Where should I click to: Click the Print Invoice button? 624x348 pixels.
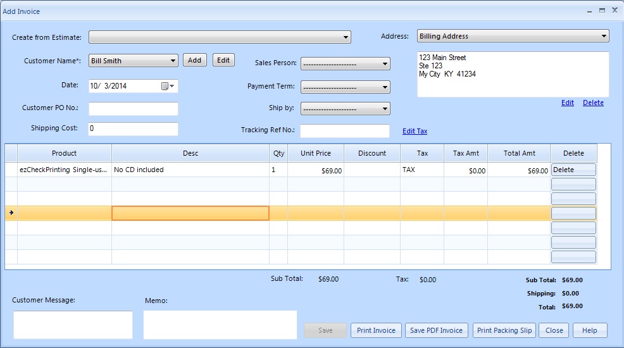click(376, 330)
